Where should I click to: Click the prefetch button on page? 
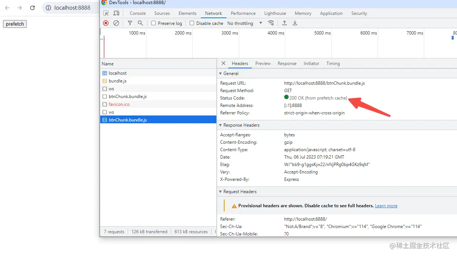(x=15, y=24)
